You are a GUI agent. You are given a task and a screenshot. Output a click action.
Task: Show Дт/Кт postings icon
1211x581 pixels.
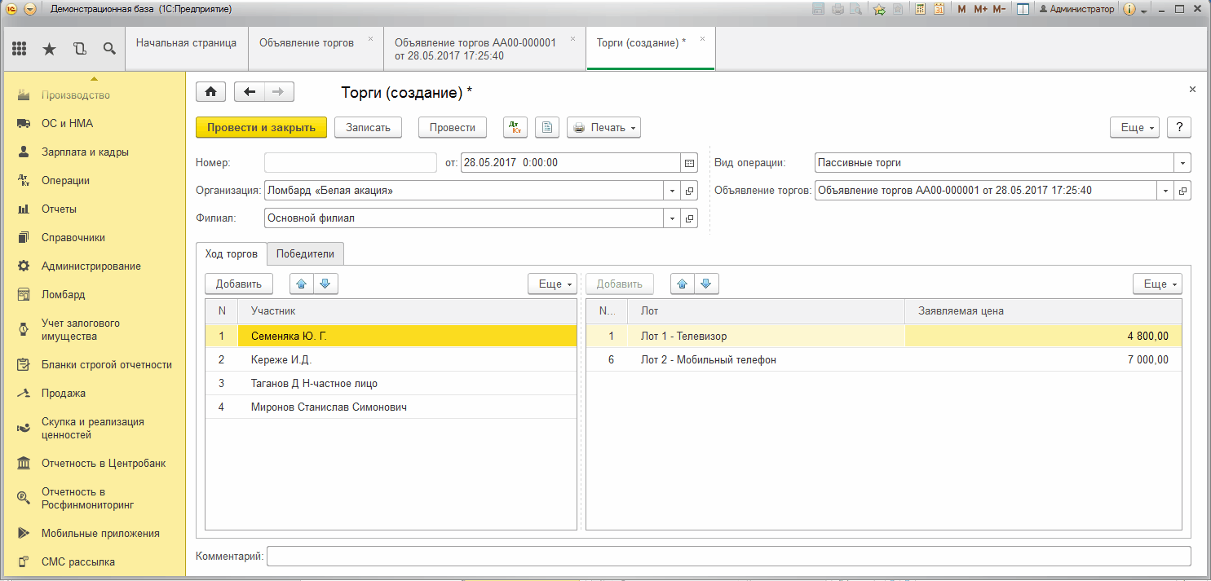(515, 127)
